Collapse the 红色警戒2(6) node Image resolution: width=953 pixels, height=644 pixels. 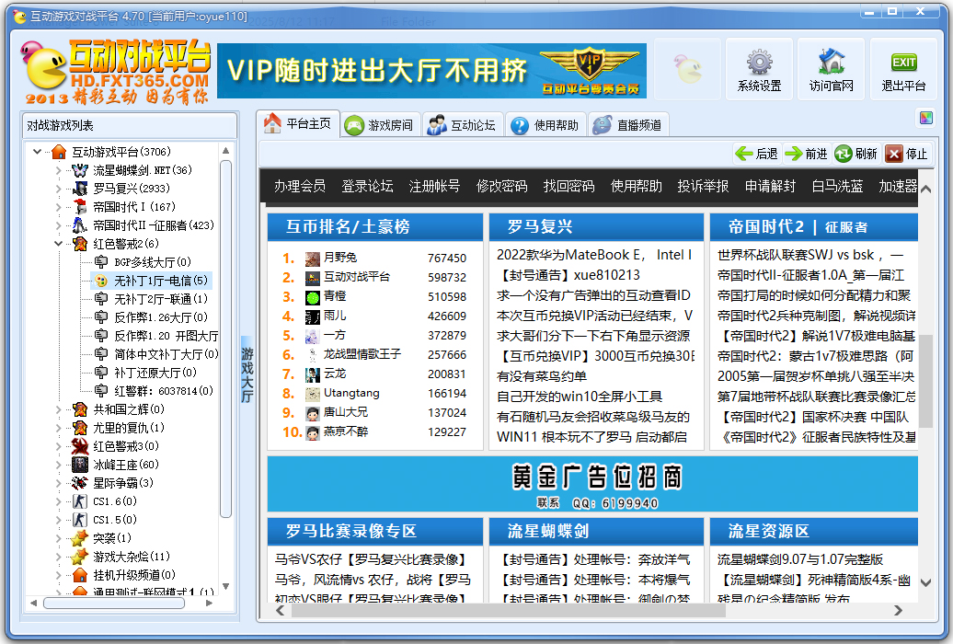coord(58,244)
